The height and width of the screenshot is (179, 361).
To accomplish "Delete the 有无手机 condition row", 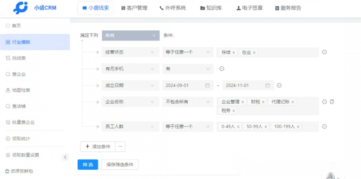I will (222, 69).
